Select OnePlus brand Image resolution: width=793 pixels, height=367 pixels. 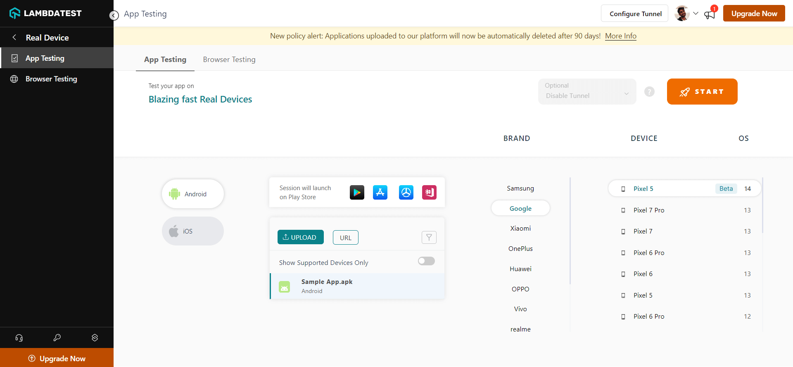[x=520, y=249]
